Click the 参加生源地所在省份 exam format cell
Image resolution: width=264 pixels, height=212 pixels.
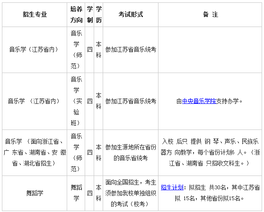tap(131, 153)
